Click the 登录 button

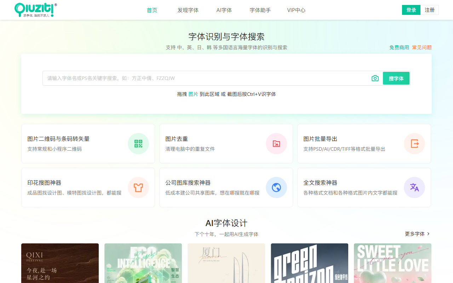coord(411,10)
